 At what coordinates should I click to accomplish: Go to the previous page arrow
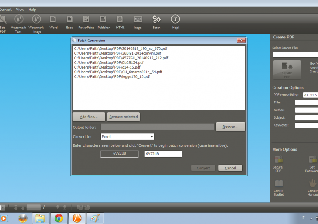23,207
